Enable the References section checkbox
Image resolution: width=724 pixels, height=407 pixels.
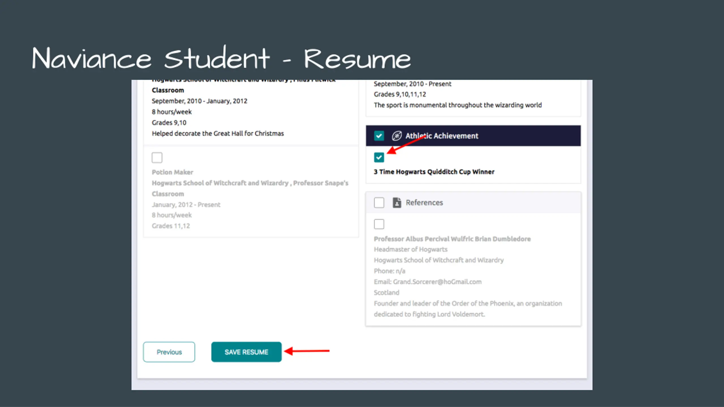379,203
